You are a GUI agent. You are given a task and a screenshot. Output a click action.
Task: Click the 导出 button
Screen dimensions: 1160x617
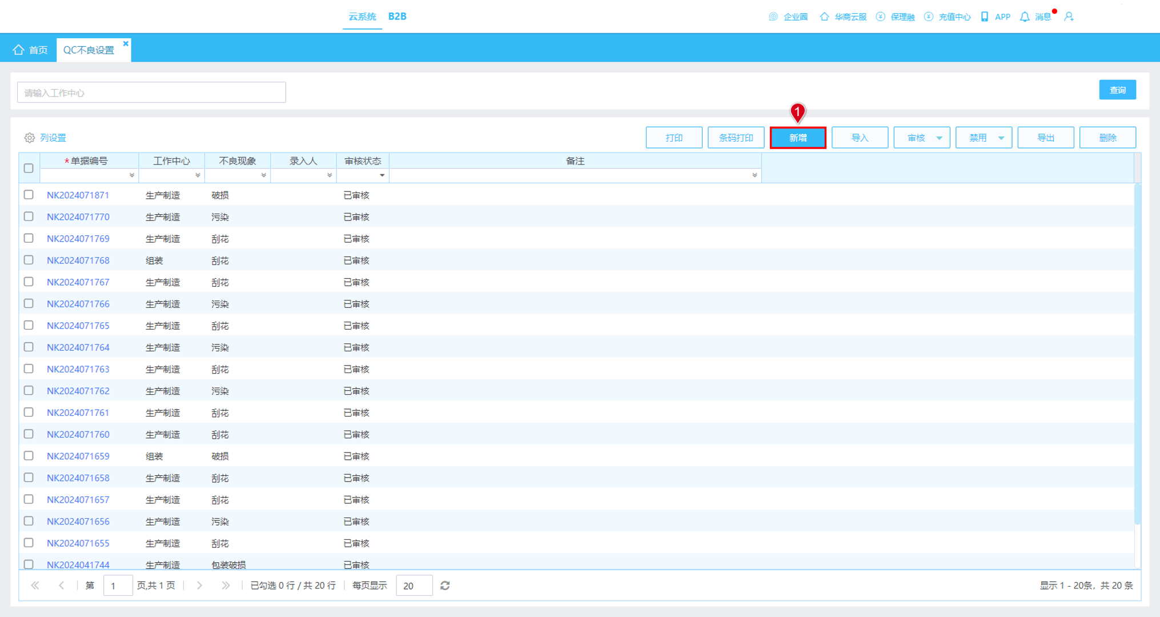(1045, 138)
